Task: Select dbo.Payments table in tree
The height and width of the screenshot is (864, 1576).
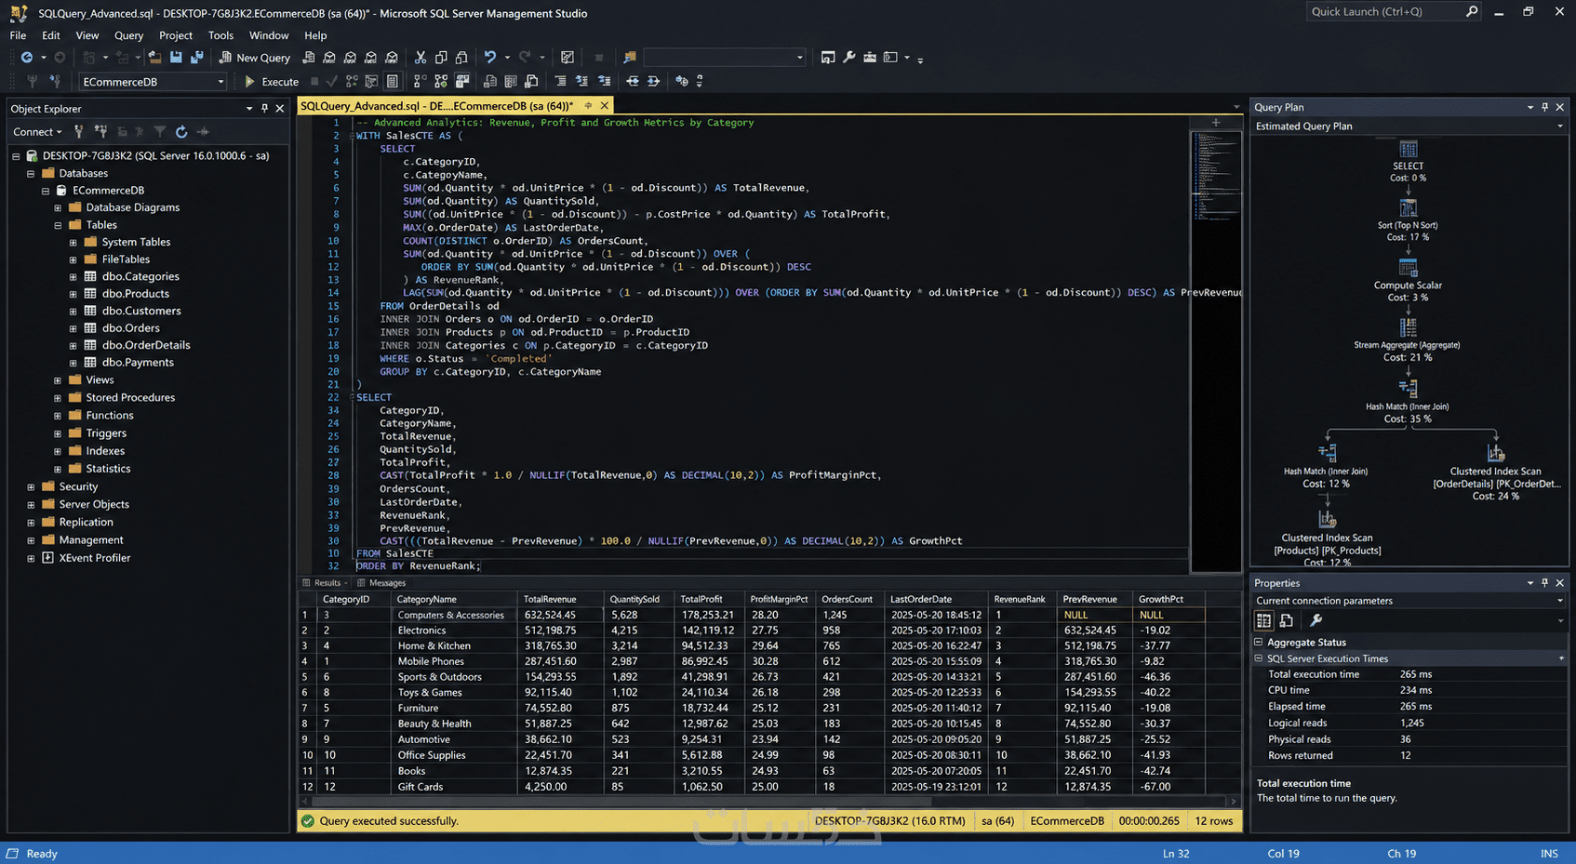Action: coord(138,363)
